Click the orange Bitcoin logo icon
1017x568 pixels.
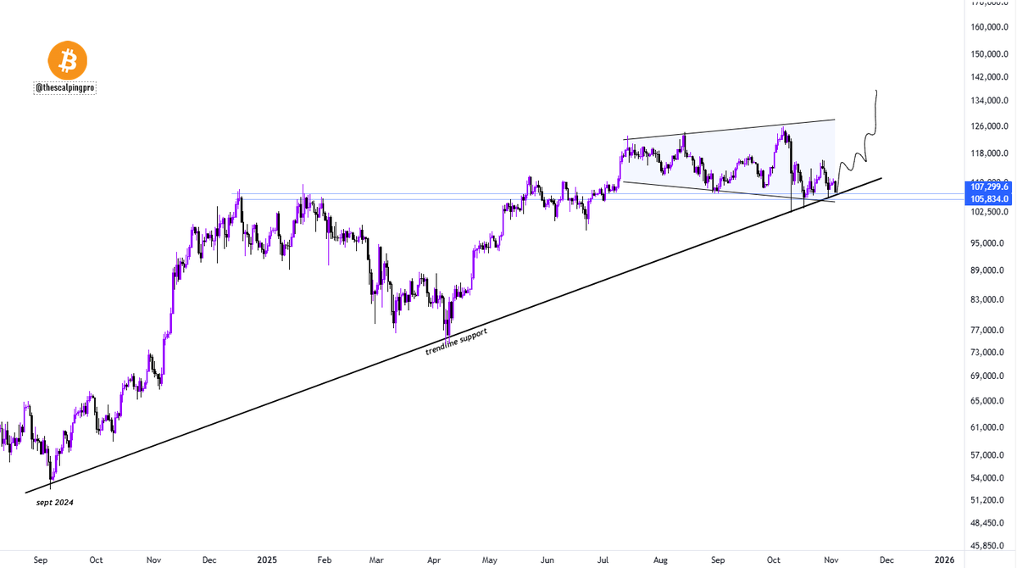click(66, 61)
